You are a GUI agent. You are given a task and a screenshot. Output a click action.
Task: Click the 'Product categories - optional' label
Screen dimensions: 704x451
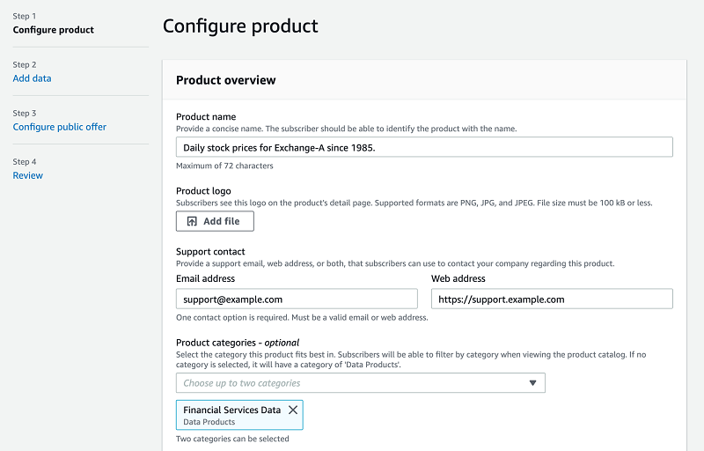(238, 343)
